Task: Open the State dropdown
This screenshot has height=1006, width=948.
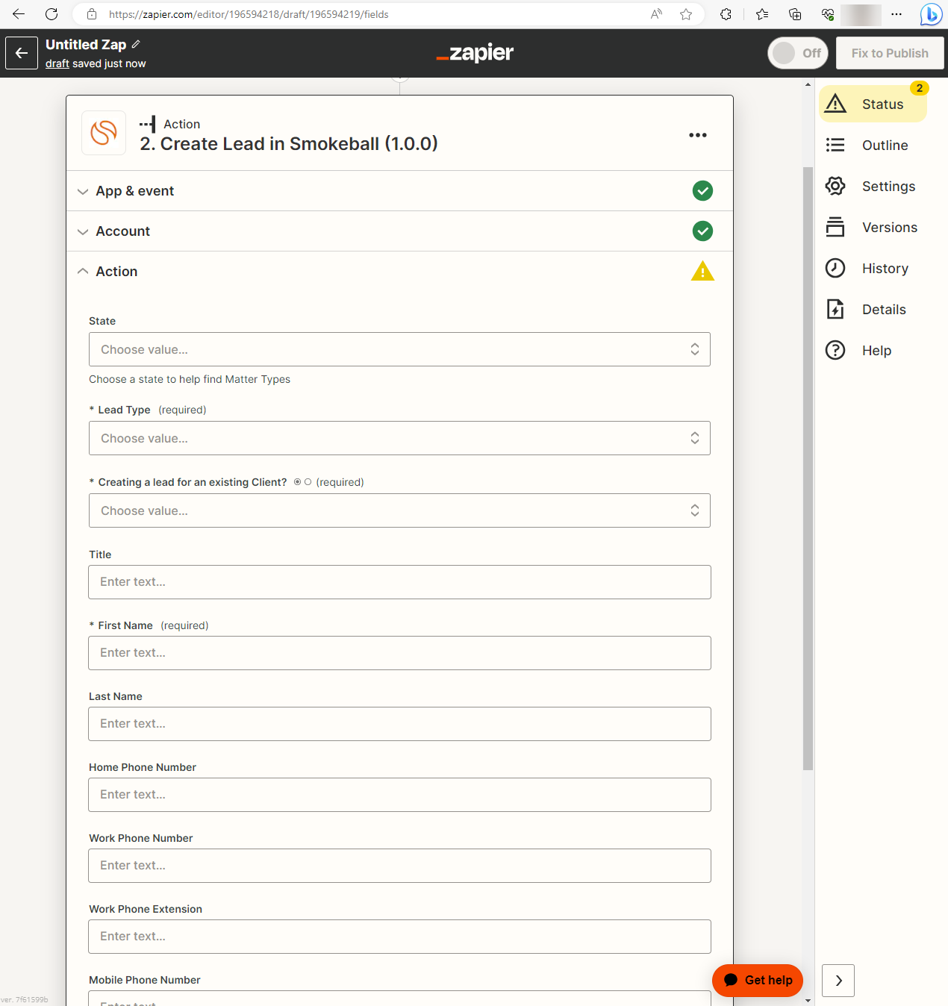Action: tap(399, 349)
